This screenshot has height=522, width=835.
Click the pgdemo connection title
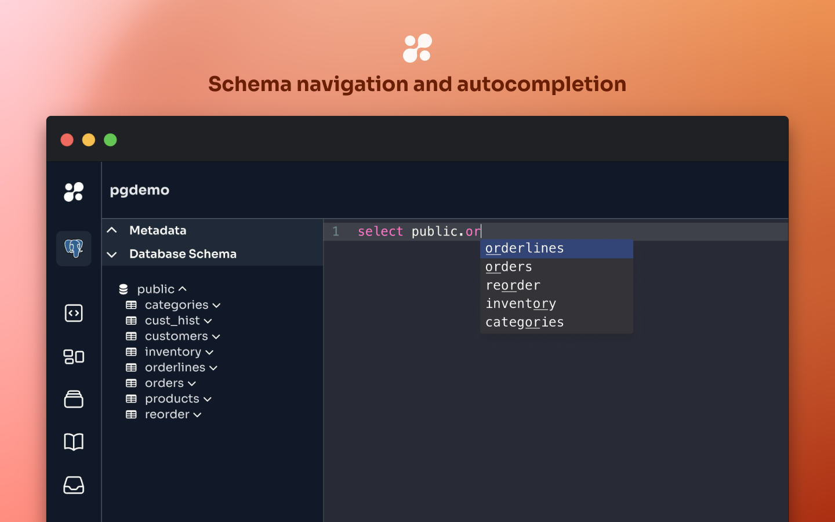[x=140, y=190]
